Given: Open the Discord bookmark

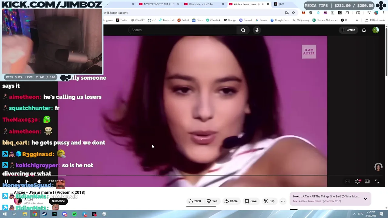Looking at the screenshot, I should pyautogui.click(x=246, y=20).
